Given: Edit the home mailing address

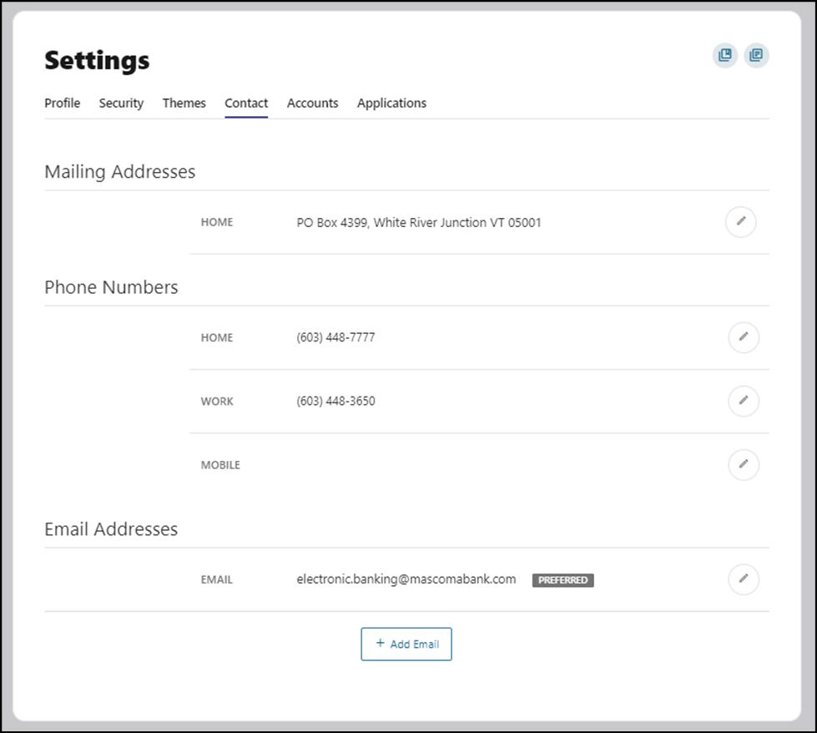Looking at the screenshot, I should pyautogui.click(x=740, y=222).
